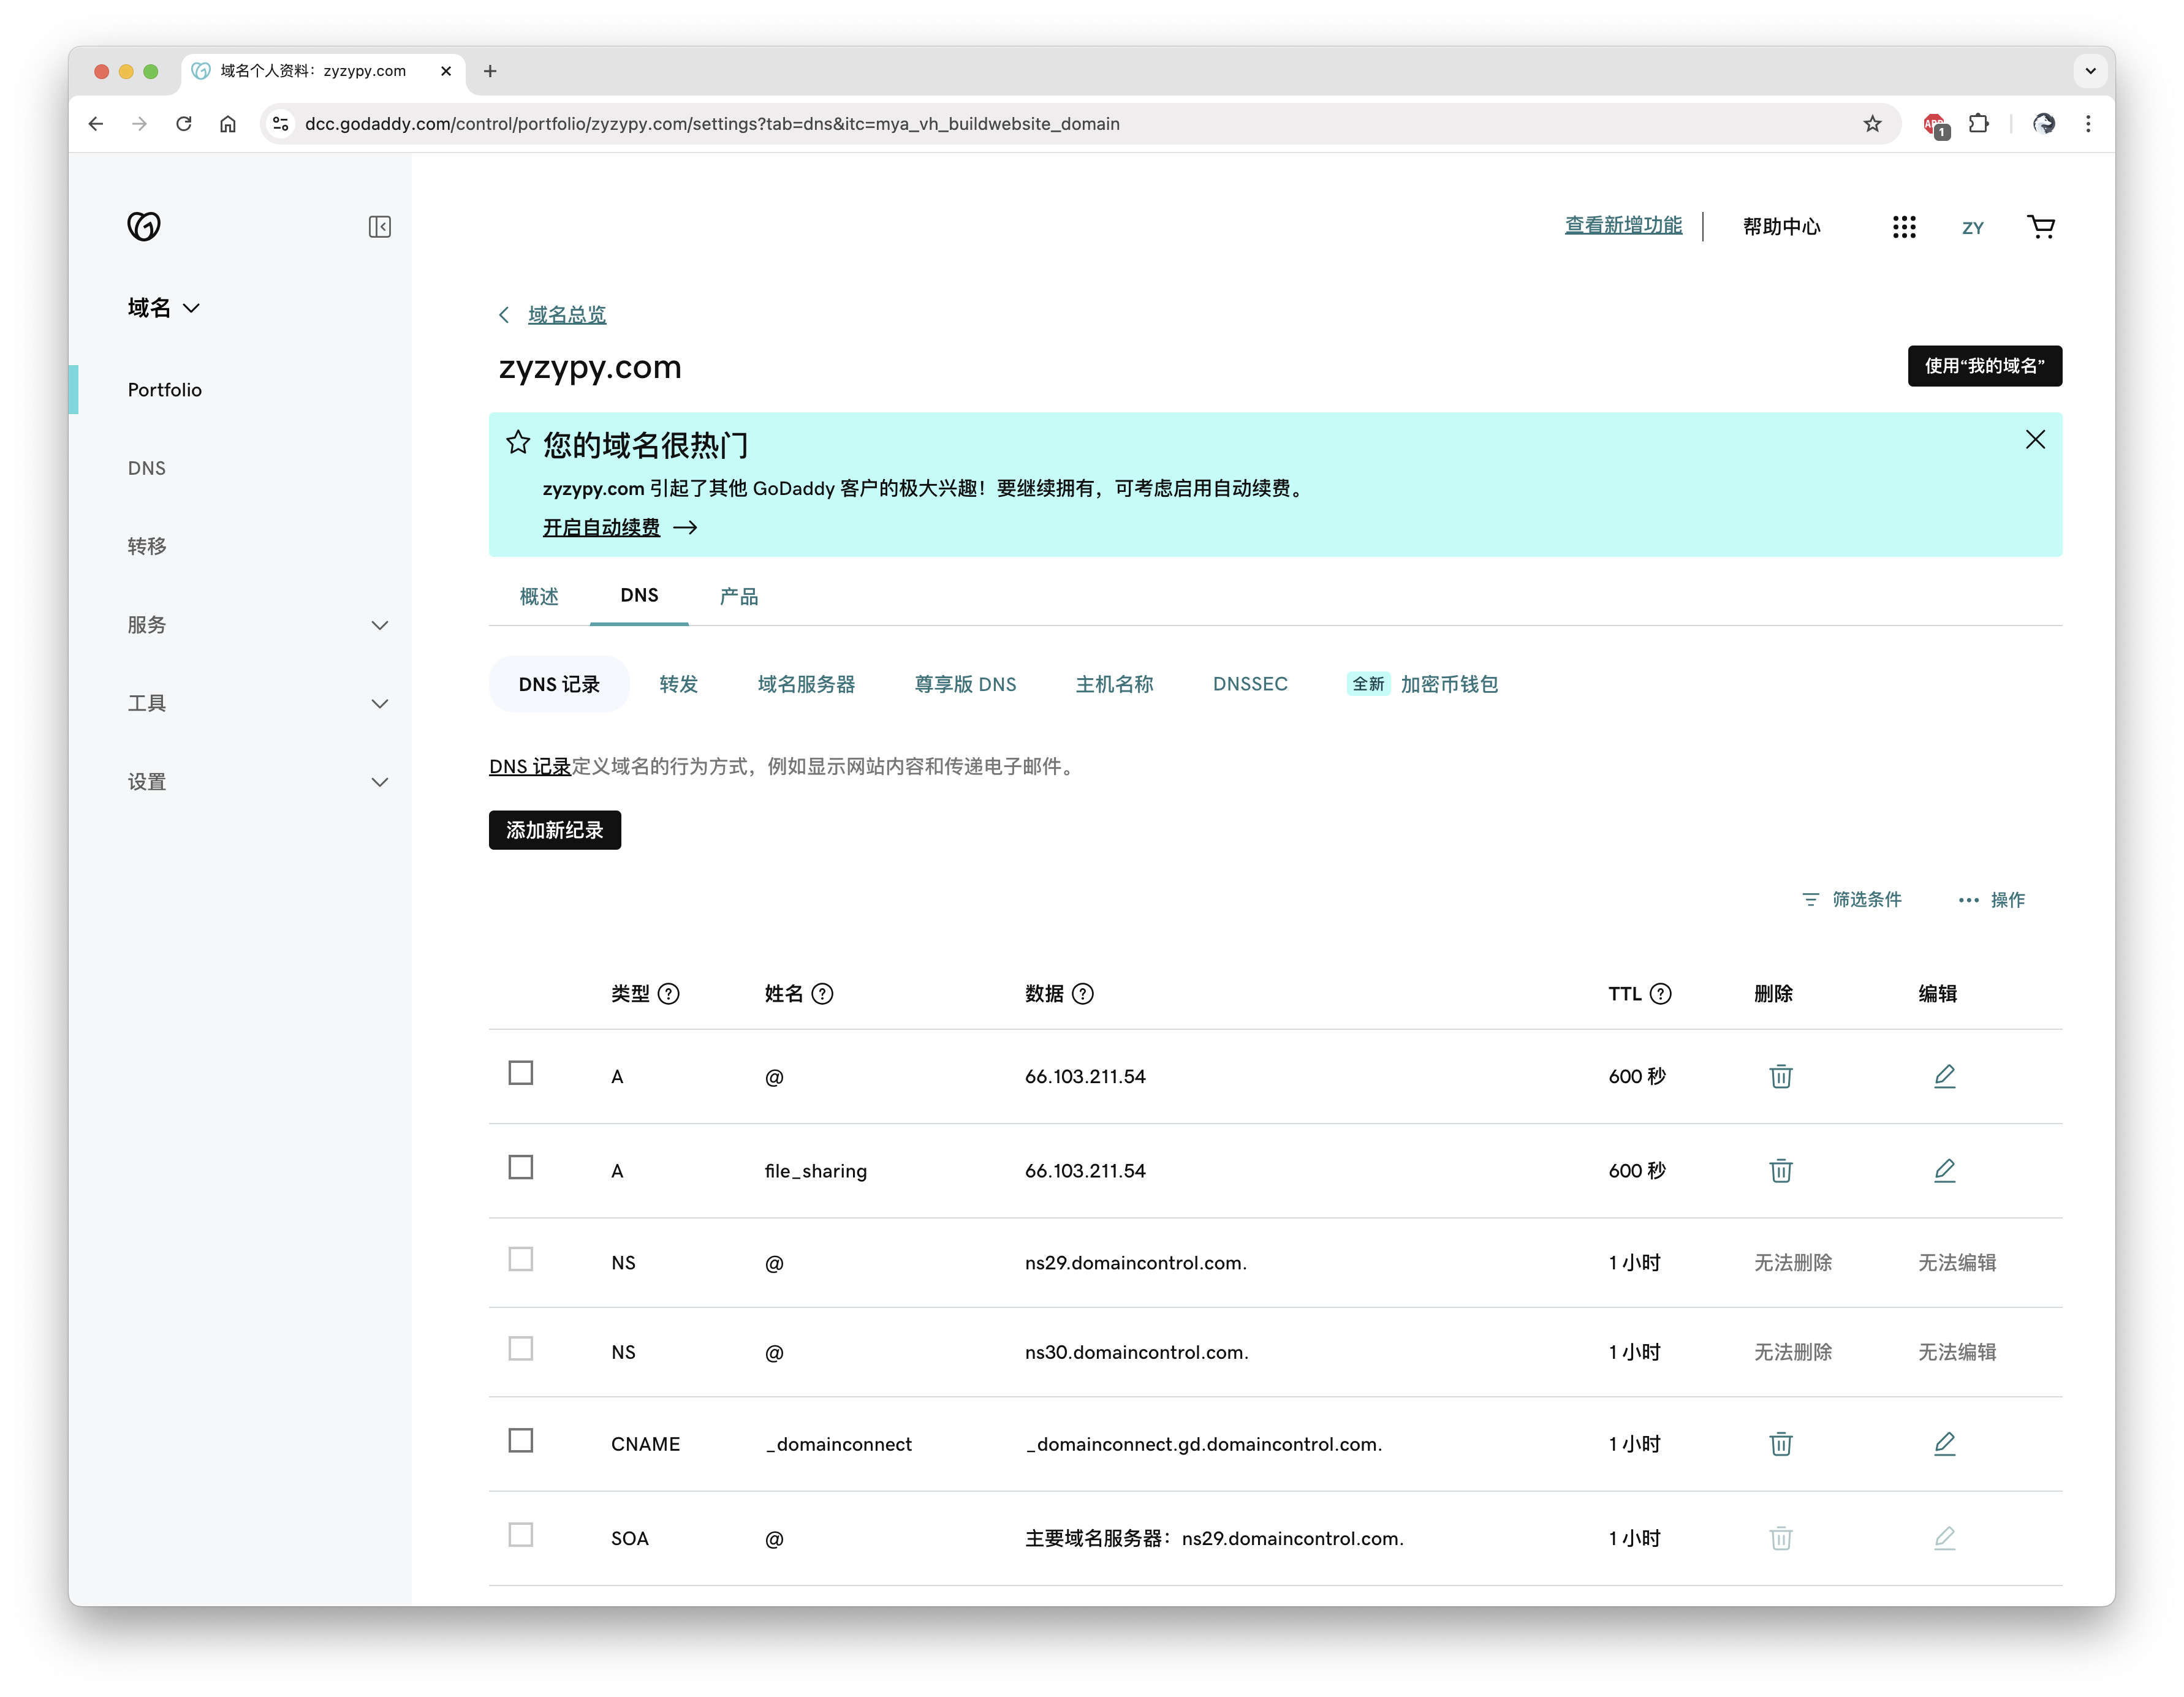Open Chrome three-dot menu
2184x1697 pixels.
[2088, 124]
